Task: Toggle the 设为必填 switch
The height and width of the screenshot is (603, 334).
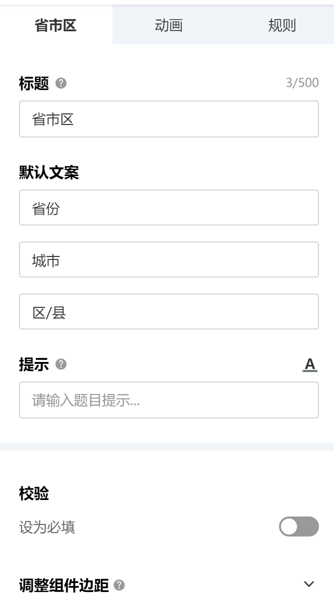Action: click(298, 526)
